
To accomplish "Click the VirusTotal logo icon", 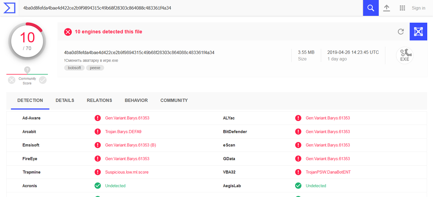I will coord(9,8).
